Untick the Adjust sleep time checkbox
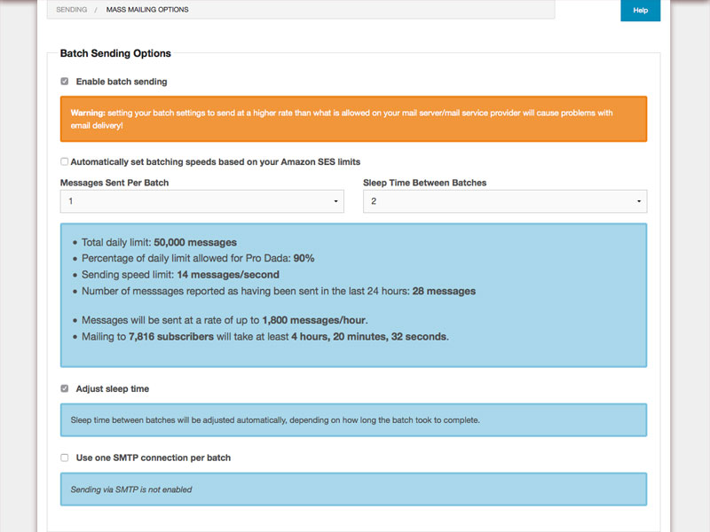This screenshot has height=532, width=710. 64,388
